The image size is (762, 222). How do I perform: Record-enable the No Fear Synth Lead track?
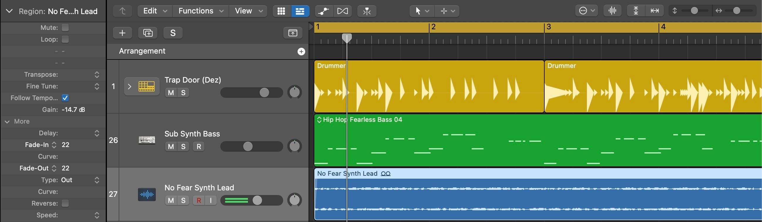point(199,201)
